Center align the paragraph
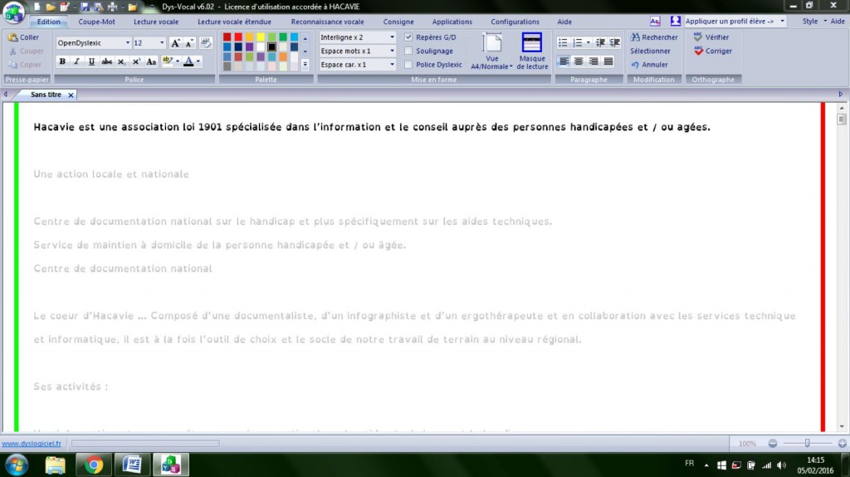The width and height of the screenshot is (850, 477). pos(579,61)
